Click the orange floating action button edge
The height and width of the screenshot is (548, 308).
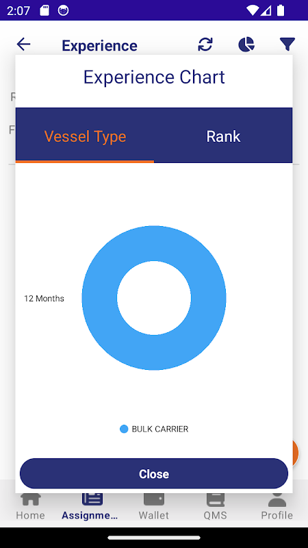click(x=295, y=453)
